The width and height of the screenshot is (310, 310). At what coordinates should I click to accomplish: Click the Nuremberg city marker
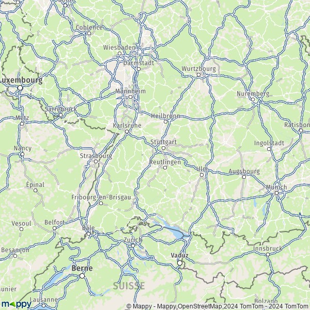pos(253,99)
